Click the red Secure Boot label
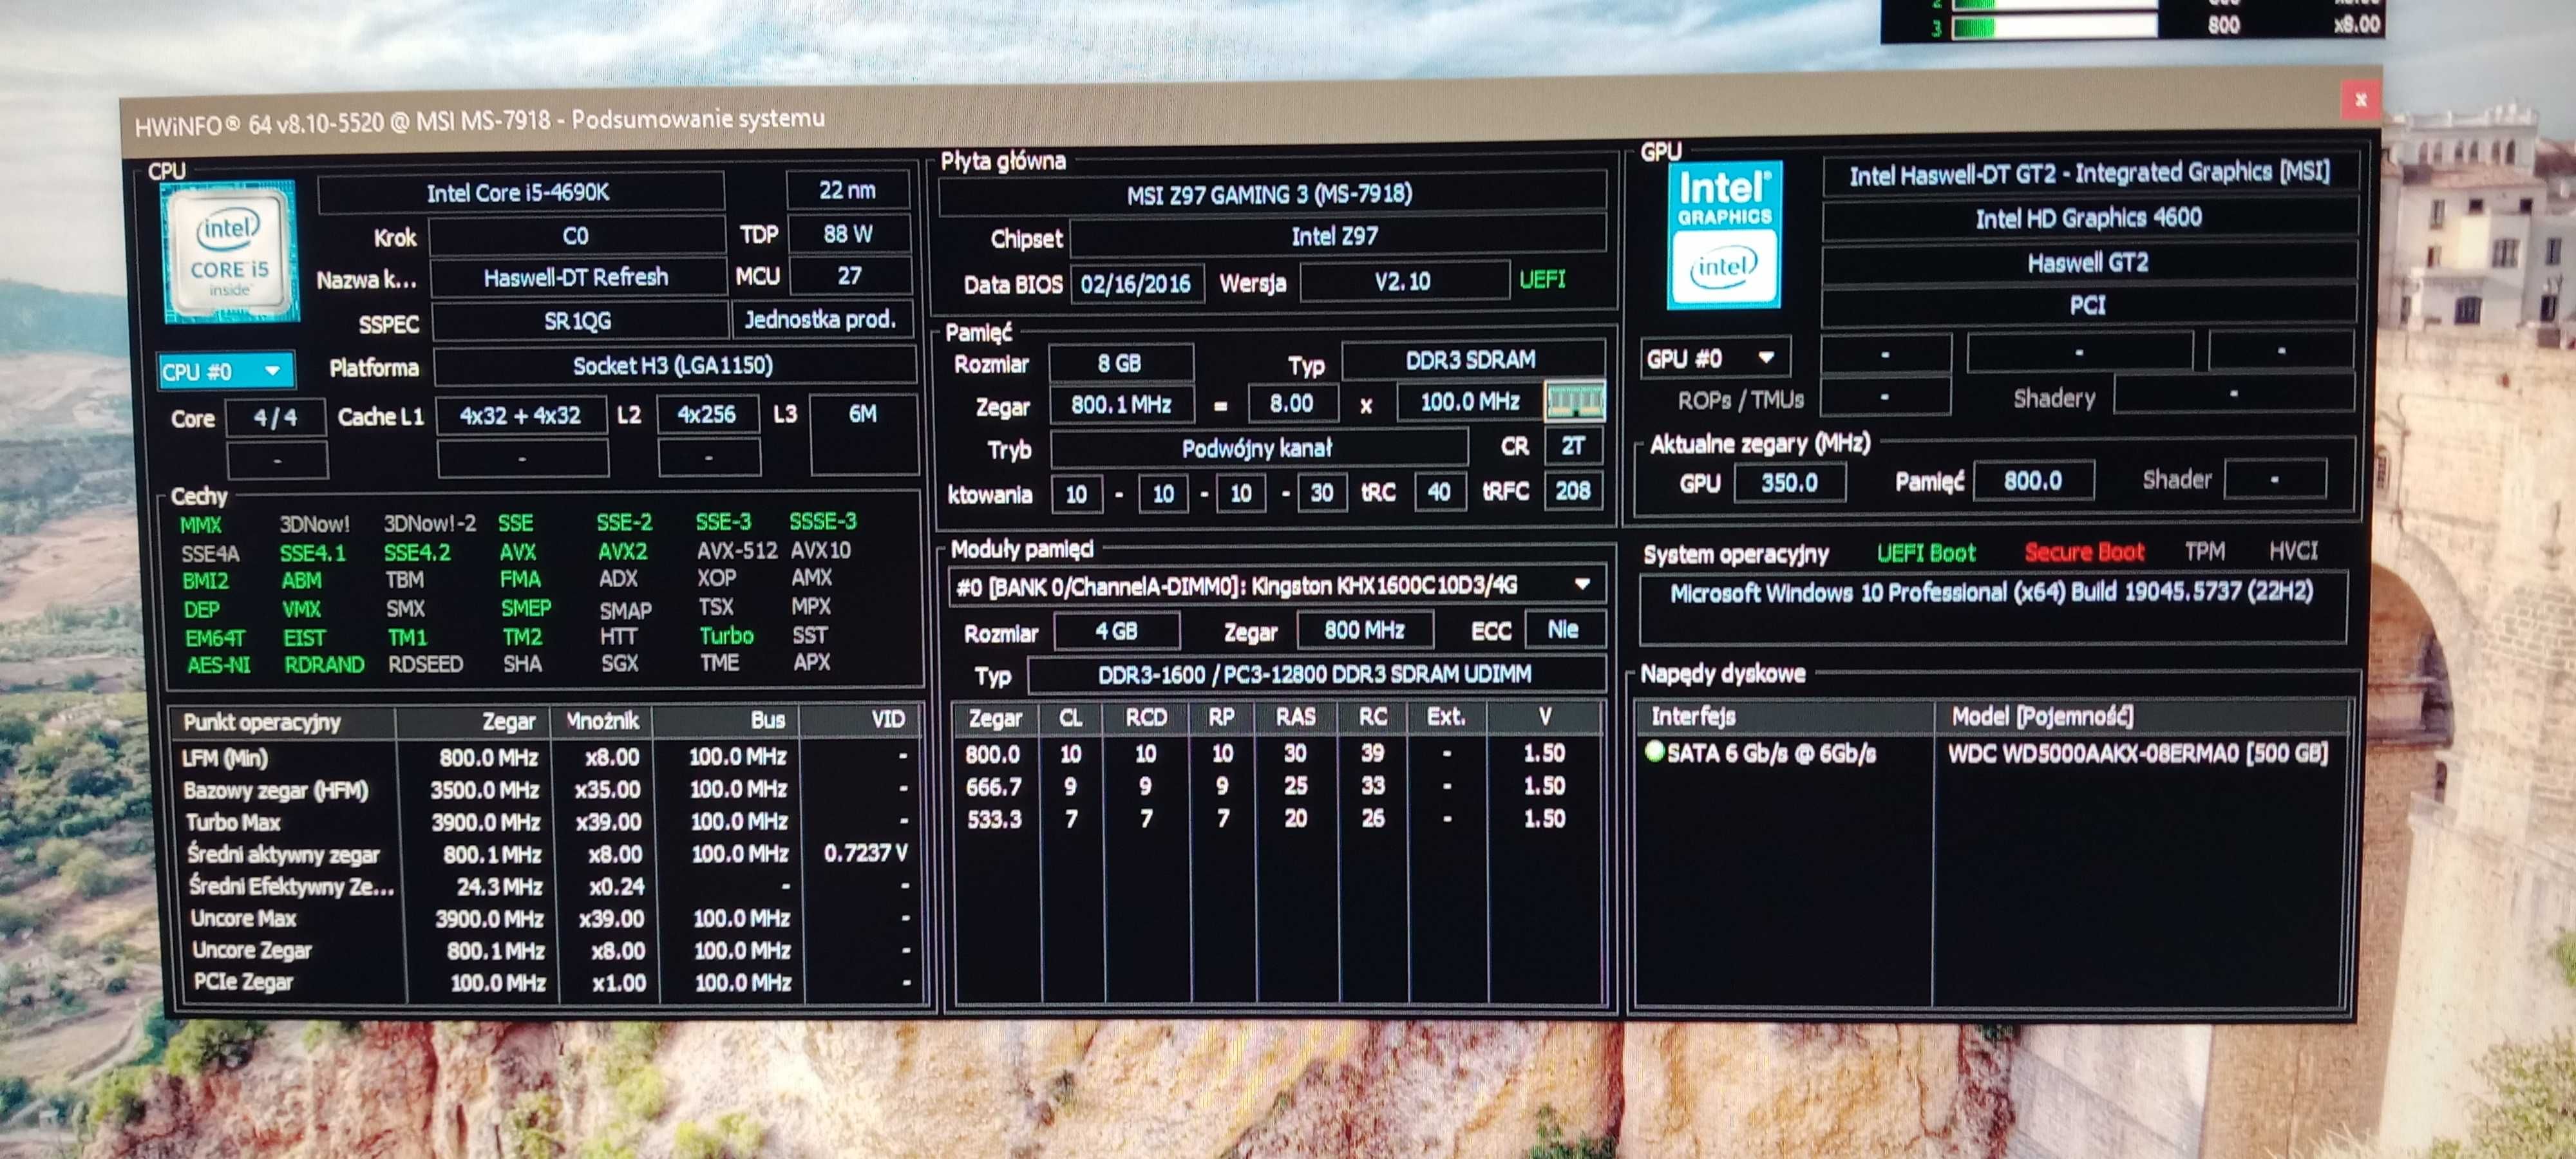Screen dimensions: 2576x1159 (2084, 552)
